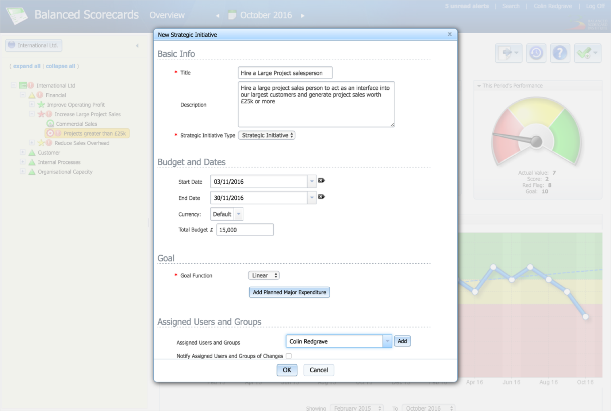Select Reduce Sales Overhead tree item
The width and height of the screenshot is (611, 411).
point(82,143)
